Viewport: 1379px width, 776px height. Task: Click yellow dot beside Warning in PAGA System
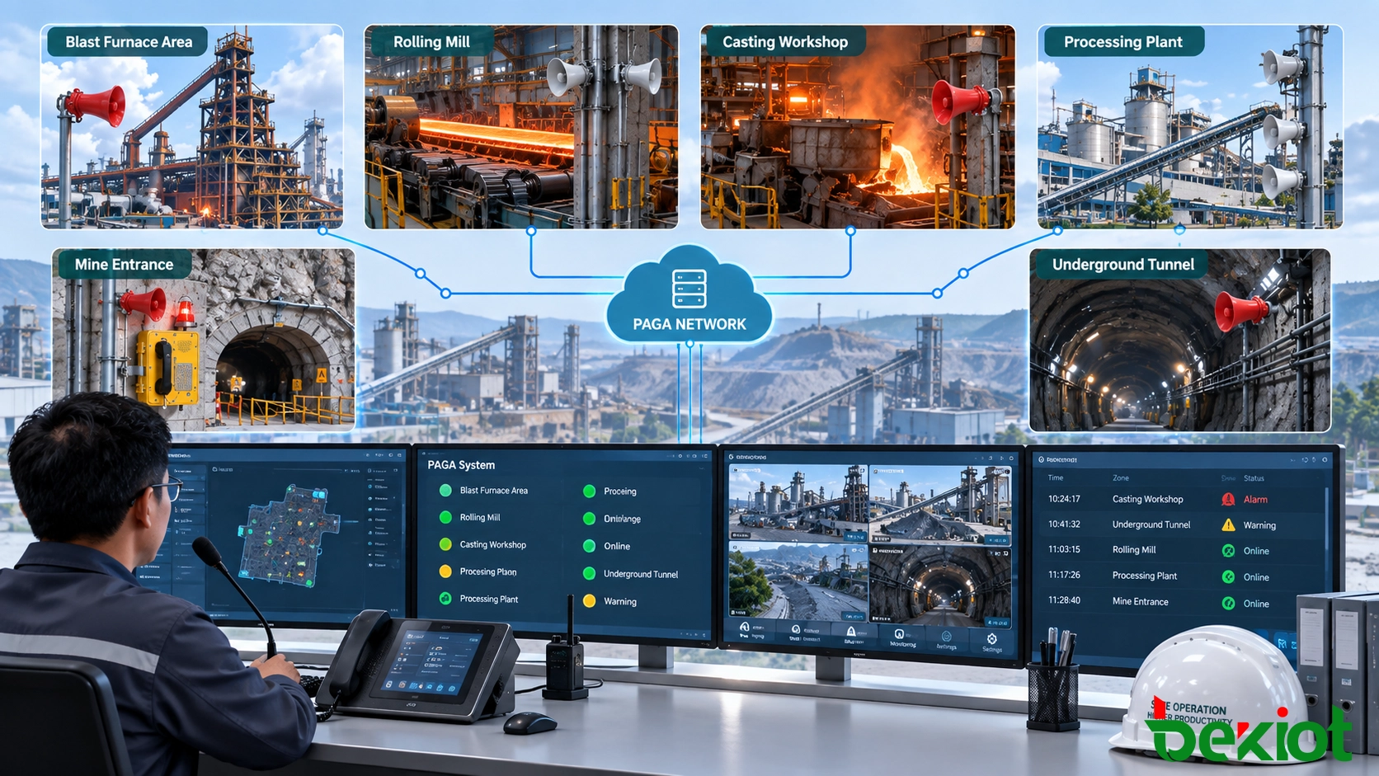(x=589, y=601)
